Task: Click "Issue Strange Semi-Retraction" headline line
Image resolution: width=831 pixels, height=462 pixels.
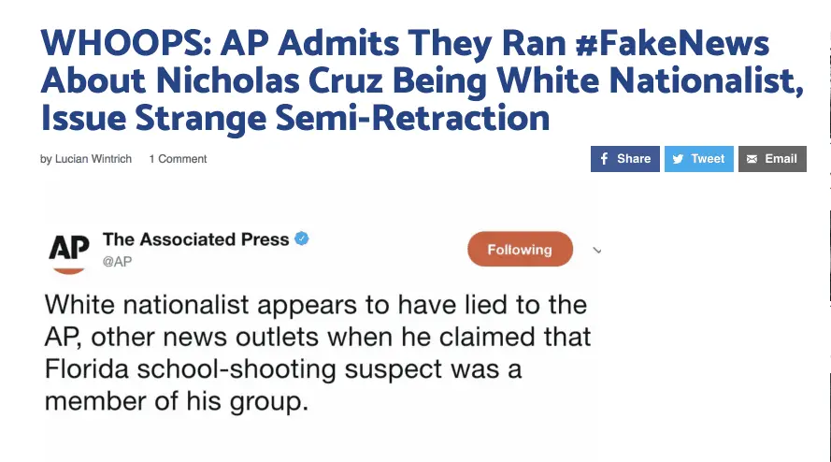Action: (294, 118)
